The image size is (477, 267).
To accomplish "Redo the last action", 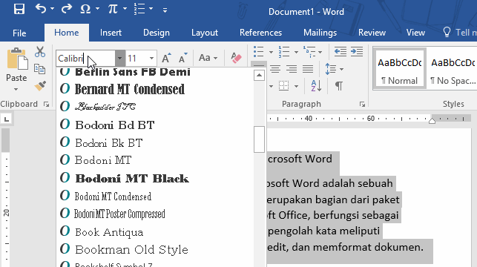I will 66,8.
